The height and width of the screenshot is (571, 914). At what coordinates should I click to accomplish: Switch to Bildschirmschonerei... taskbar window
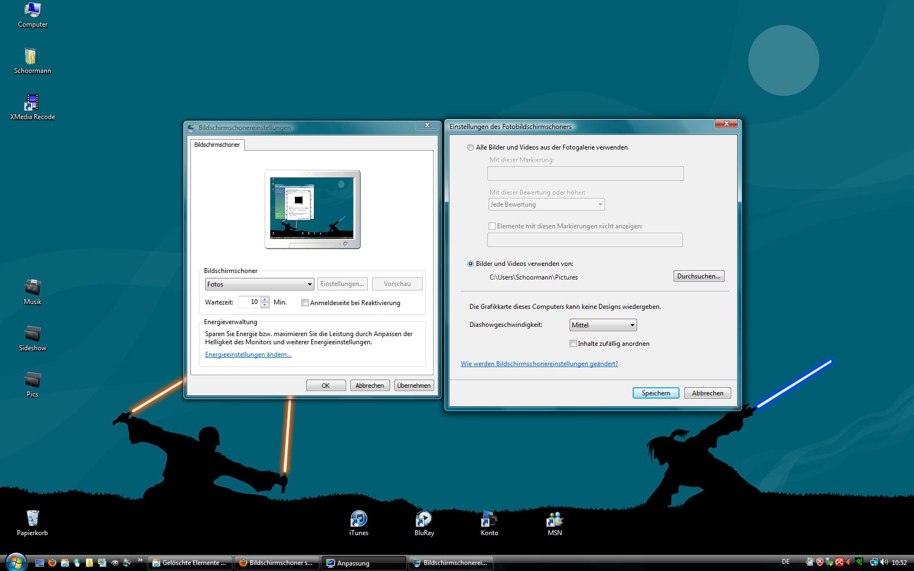coord(451,563)
